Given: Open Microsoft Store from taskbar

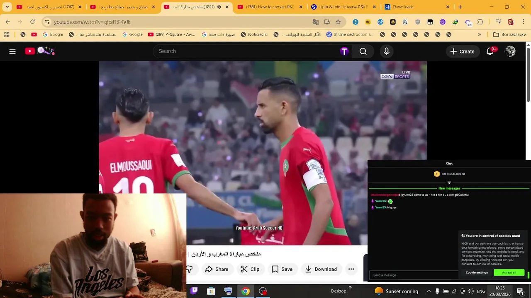Looking at the screenshot, I should (x=211, y=291).
